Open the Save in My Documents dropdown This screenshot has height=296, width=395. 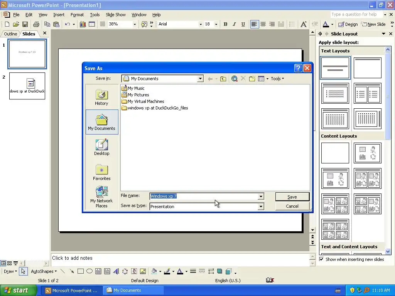point(200,79)
